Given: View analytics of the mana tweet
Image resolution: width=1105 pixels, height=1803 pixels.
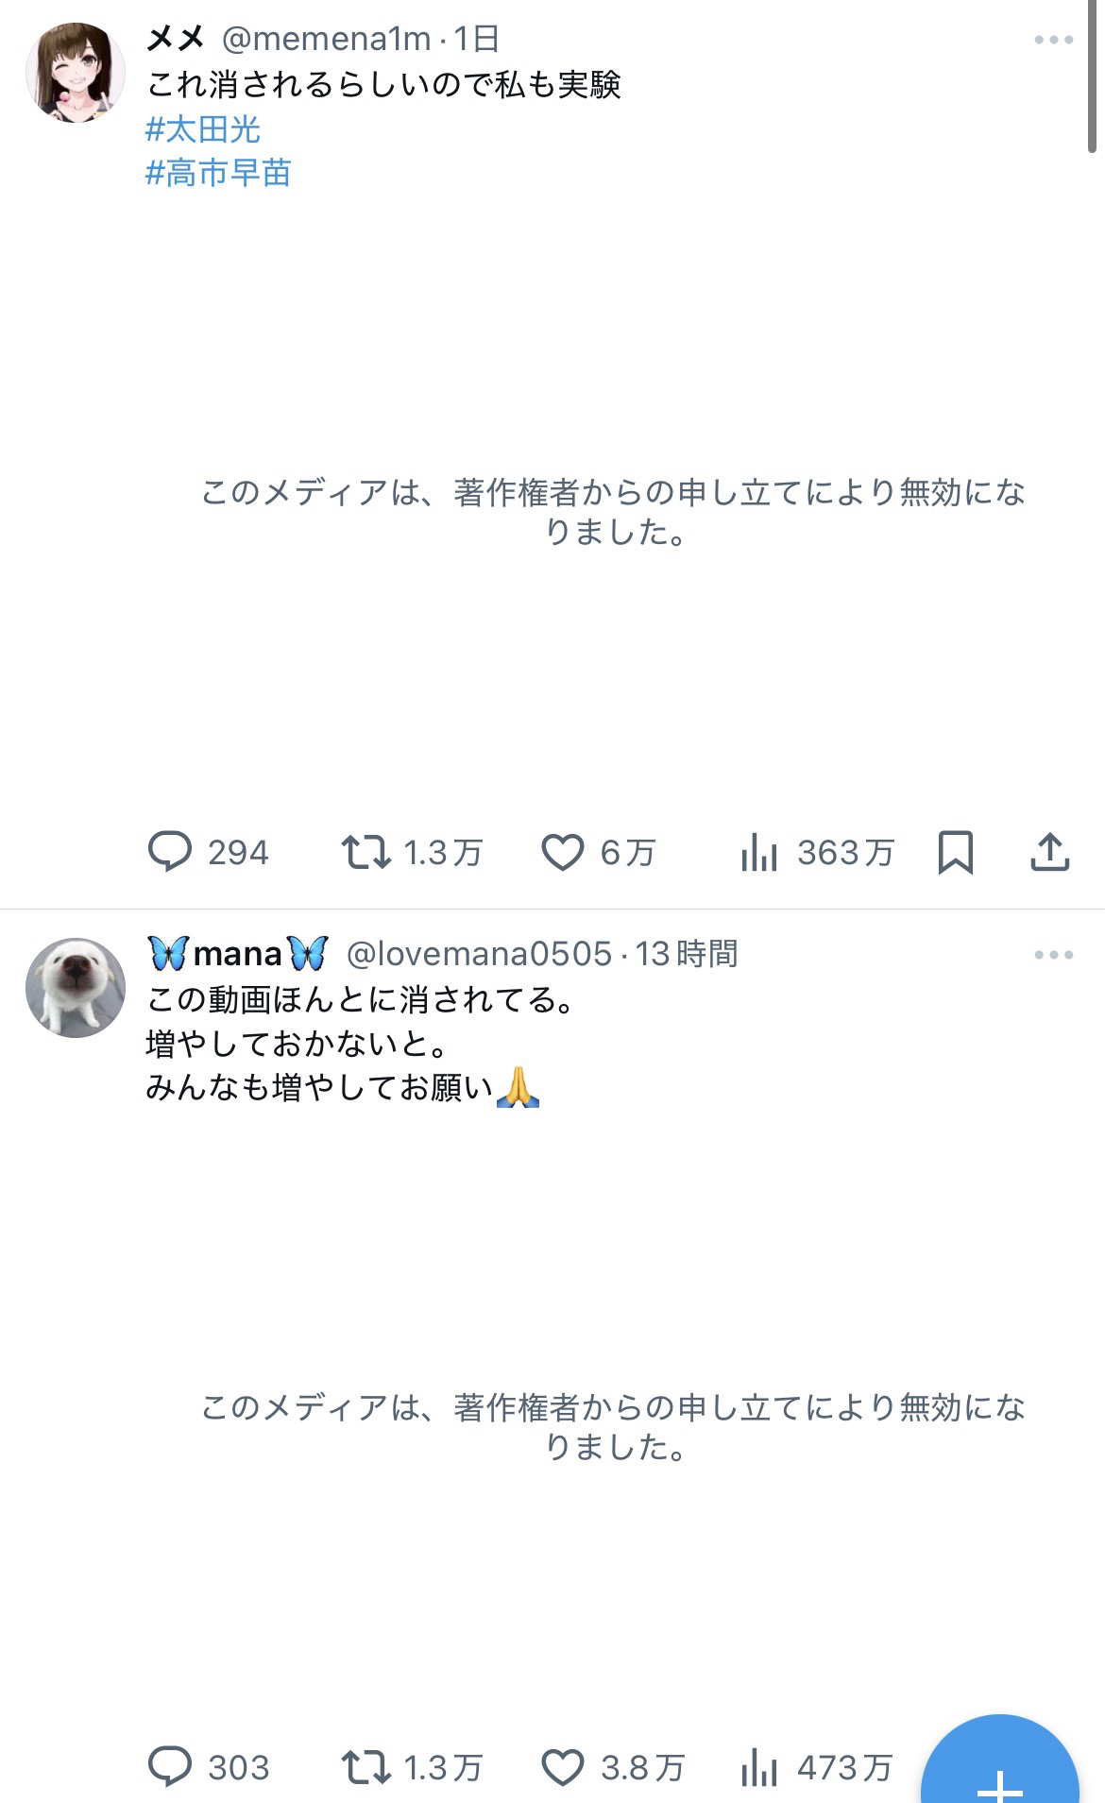Looking at the screenshot, I should pos(759,1767).
